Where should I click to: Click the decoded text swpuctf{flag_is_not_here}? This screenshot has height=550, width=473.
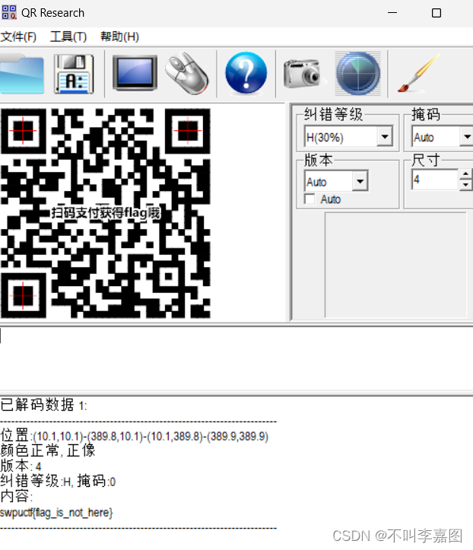click(56, 513)
